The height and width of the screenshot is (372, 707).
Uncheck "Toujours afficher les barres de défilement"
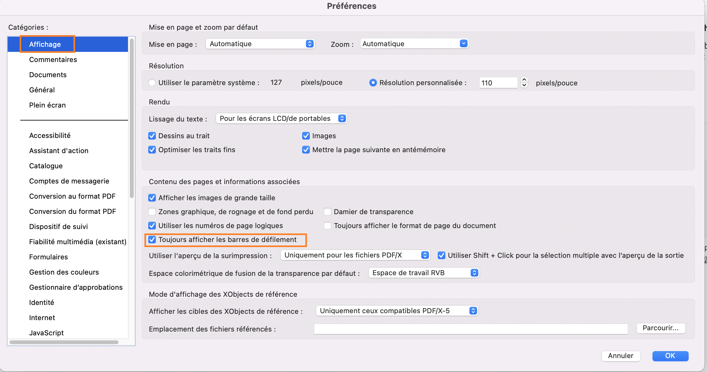pyautogui.click(x=152, y=239)
